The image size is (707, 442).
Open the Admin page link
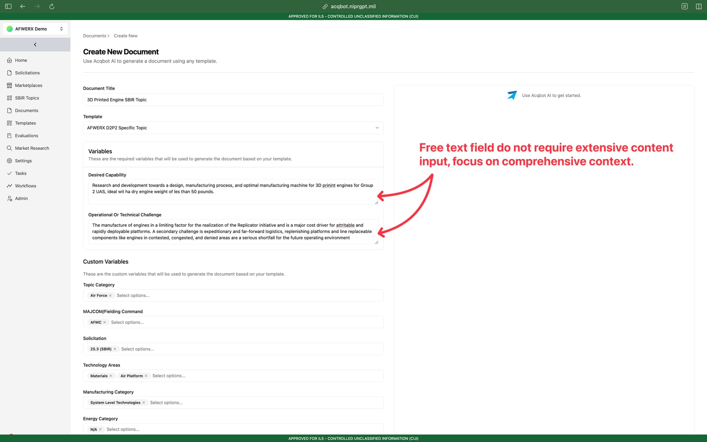21,198
